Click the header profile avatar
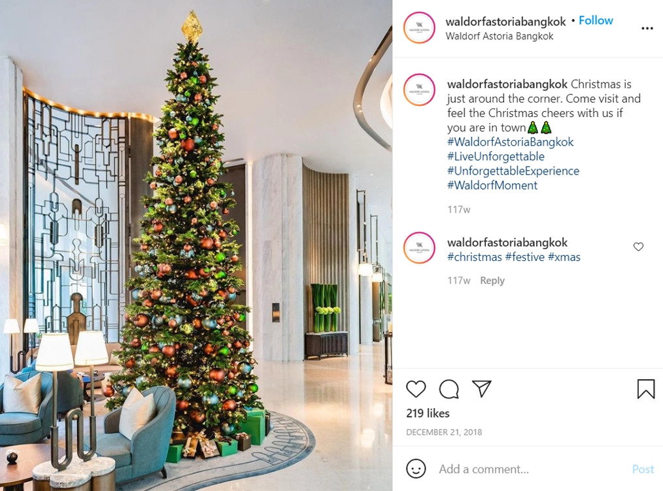This screenshot has height=491, width=663. [x=419, y=27]
